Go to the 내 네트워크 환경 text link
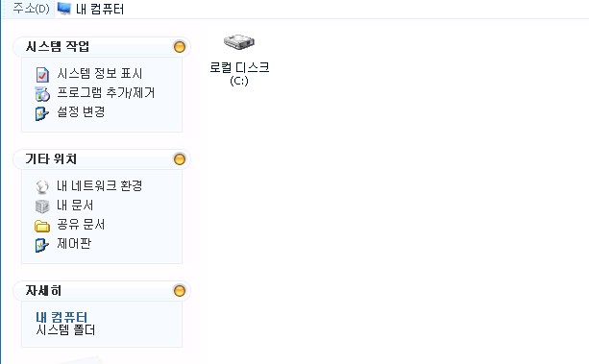Viewport: 589px width, 364px height. tap(100, 185)
